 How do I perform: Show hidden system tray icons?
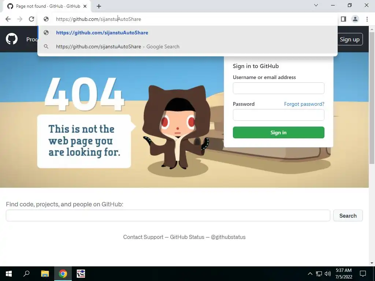click(x=310, y=274)
